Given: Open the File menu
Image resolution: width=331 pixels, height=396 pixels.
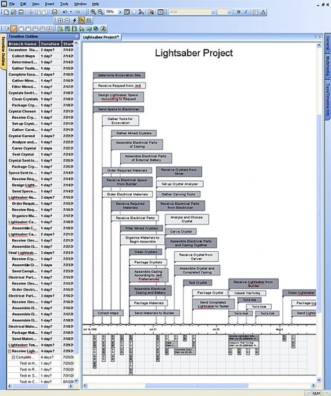Looking at the screenshot, I should pos(12,4).
